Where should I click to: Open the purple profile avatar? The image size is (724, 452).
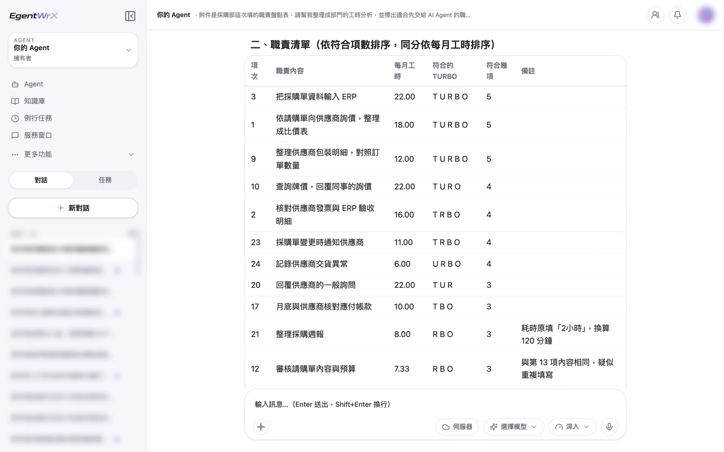pos(706,15)
